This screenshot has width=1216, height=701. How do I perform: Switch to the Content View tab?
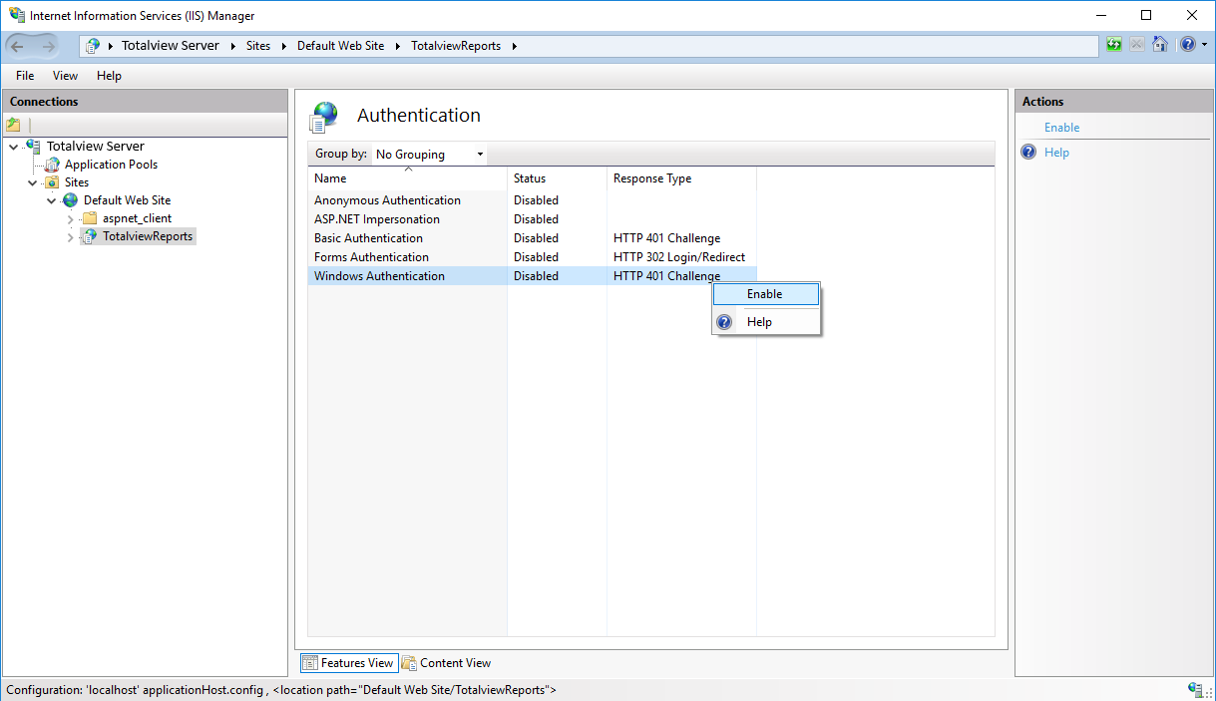(447, 663)
